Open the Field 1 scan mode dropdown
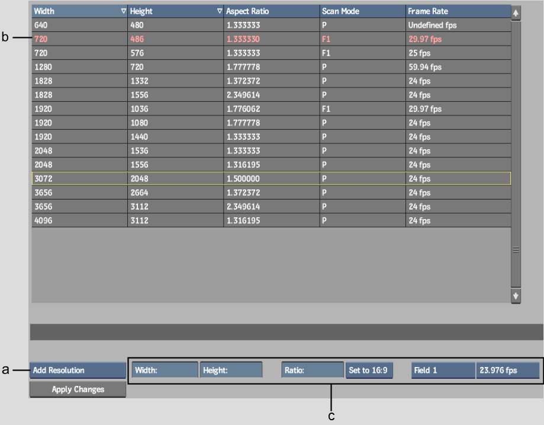544x425 pixels. (x=443, y=371)
